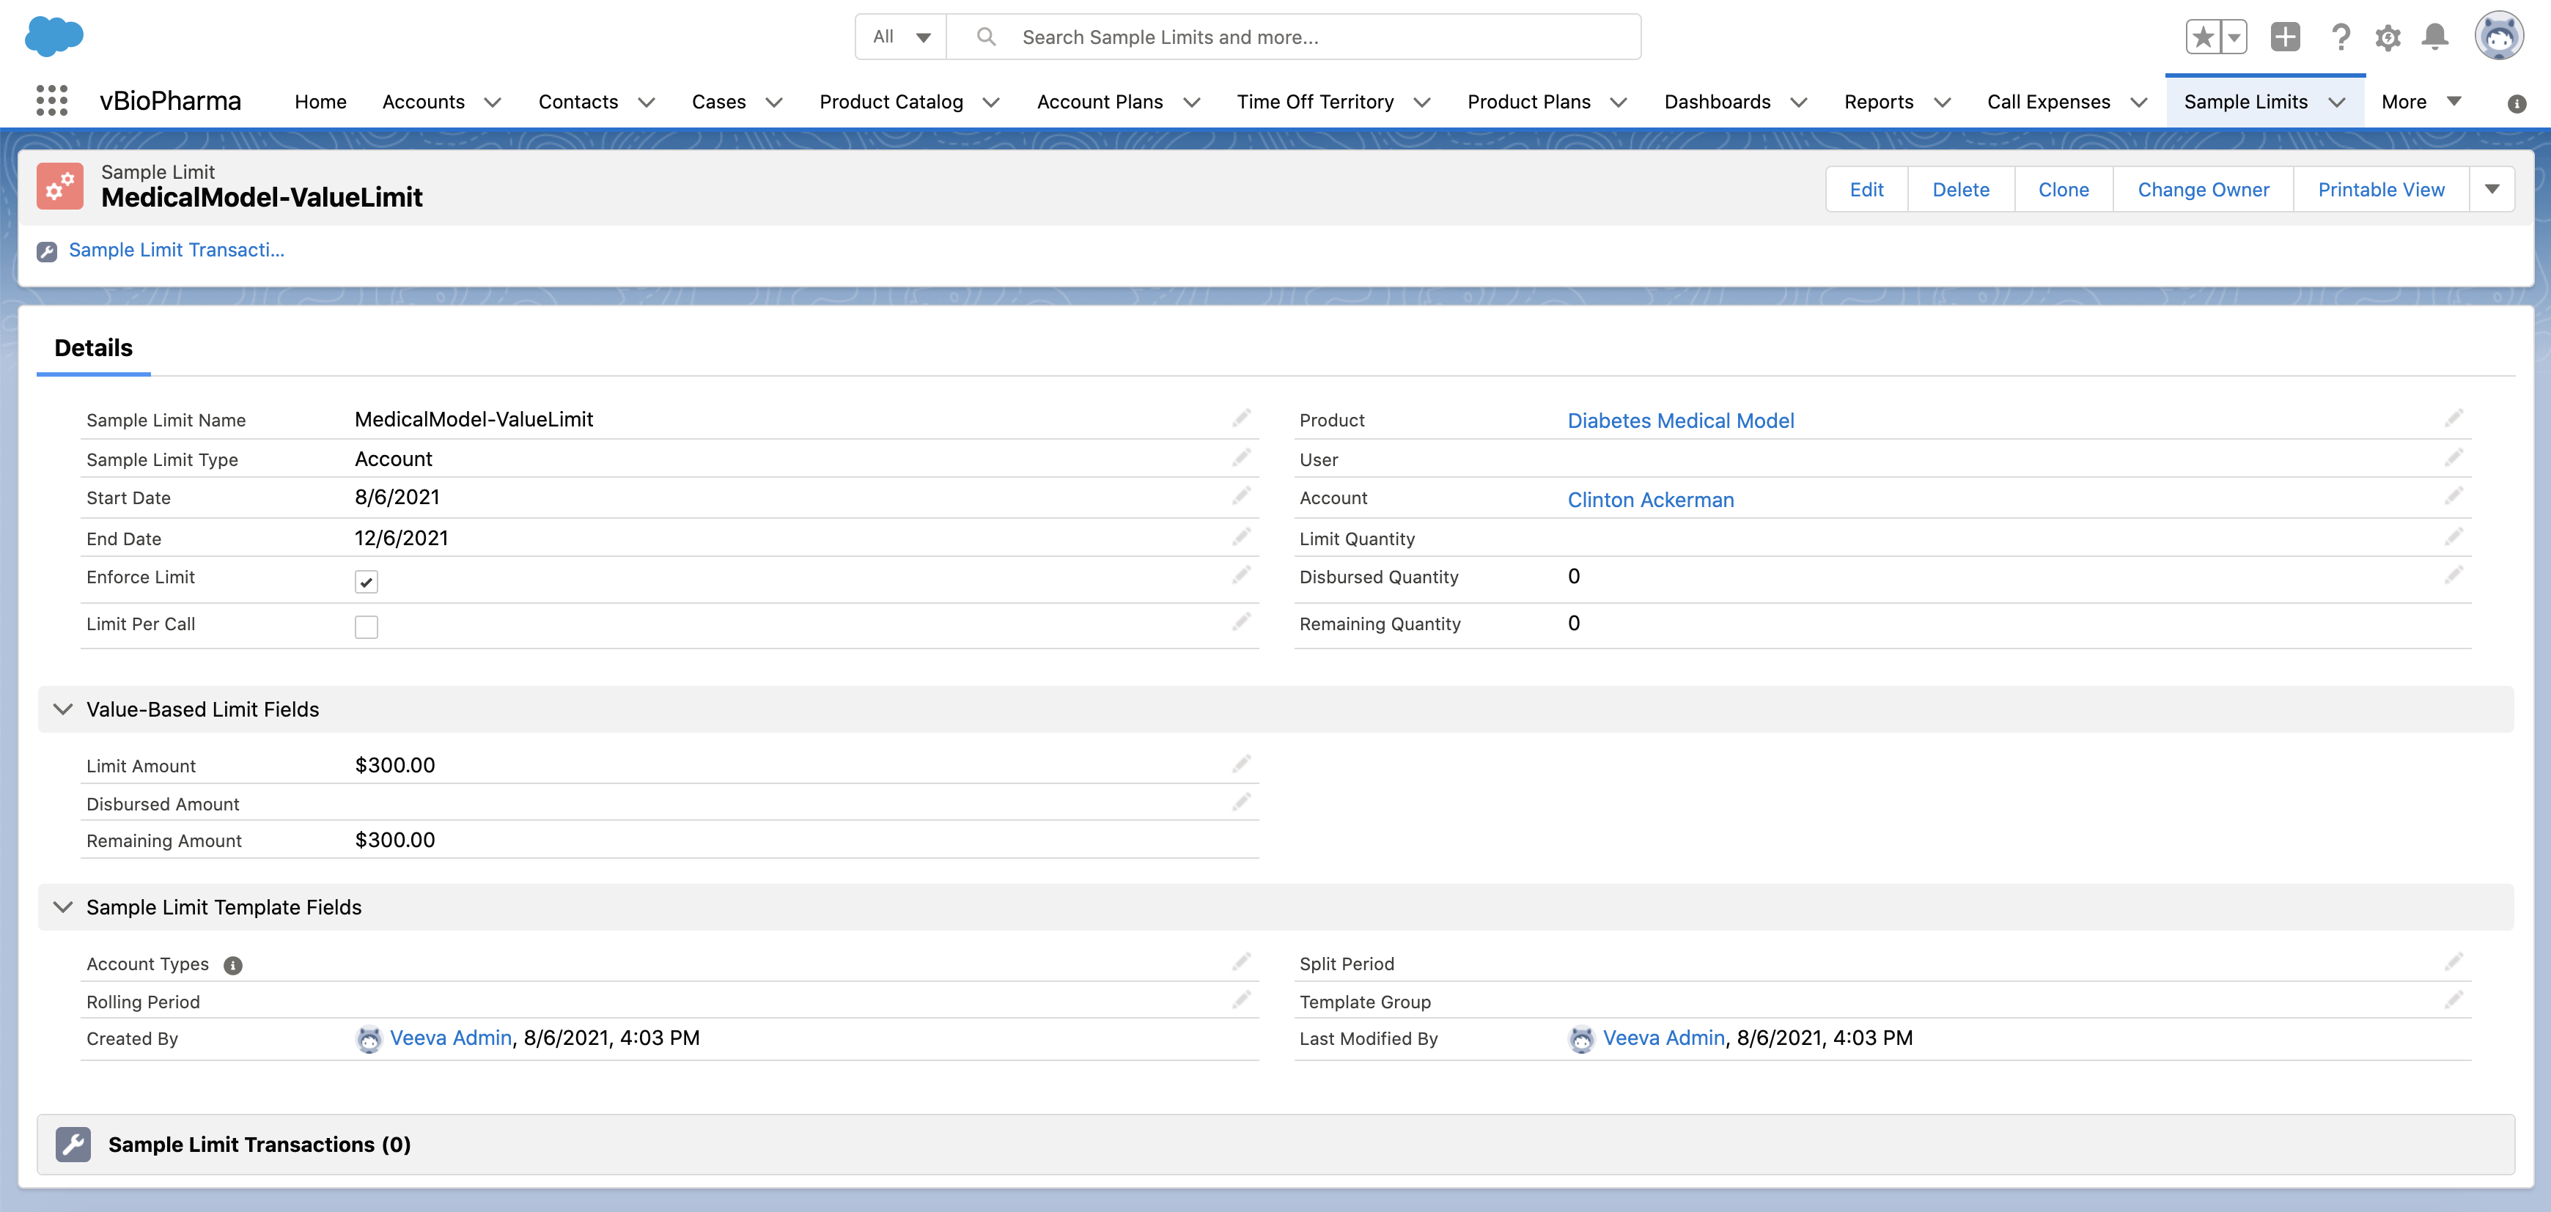Image resolution: width=2551 pixels, height=1212 pixels.
Task: Click the Clone button
Action: [x=2063, y=189]
